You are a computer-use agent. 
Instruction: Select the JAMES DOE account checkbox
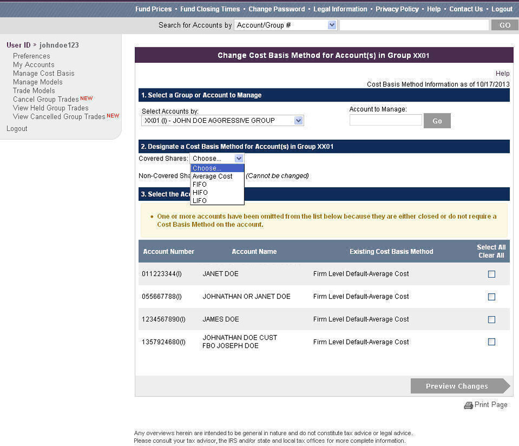pyautogui.click(x=491, y=319)
